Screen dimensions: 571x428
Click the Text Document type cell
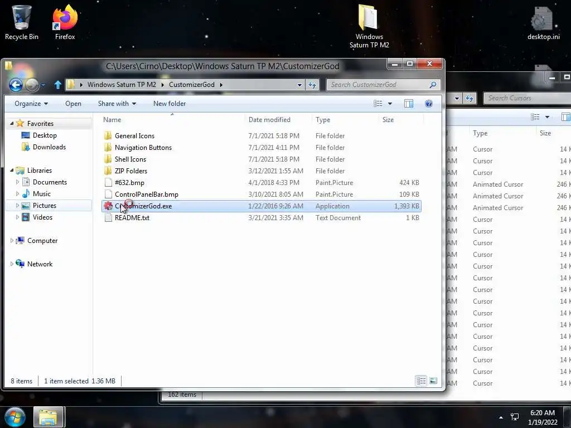point(338,218)
